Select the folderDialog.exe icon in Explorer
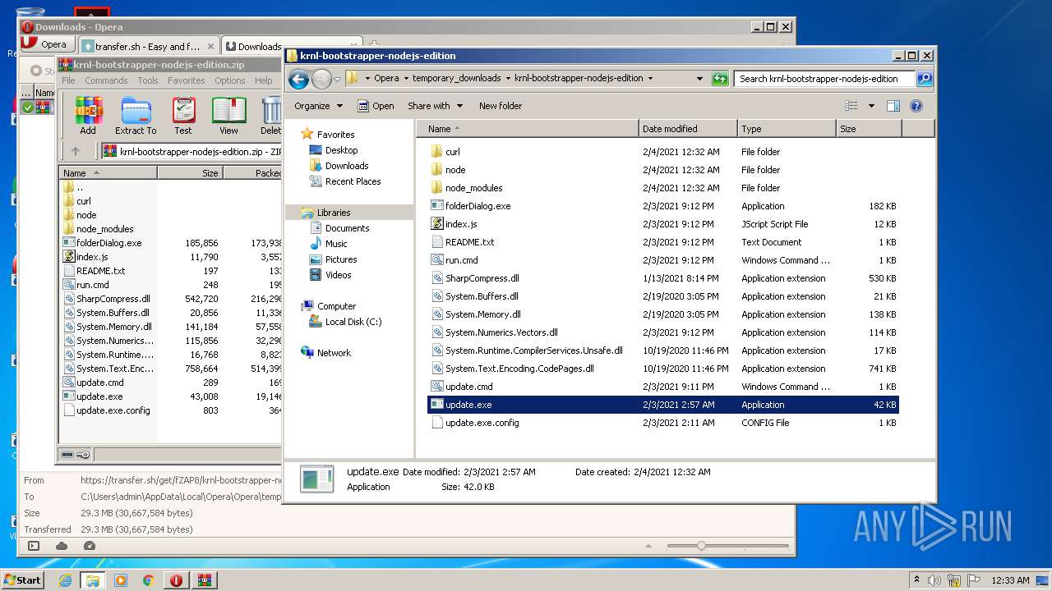 coord(437,206)
